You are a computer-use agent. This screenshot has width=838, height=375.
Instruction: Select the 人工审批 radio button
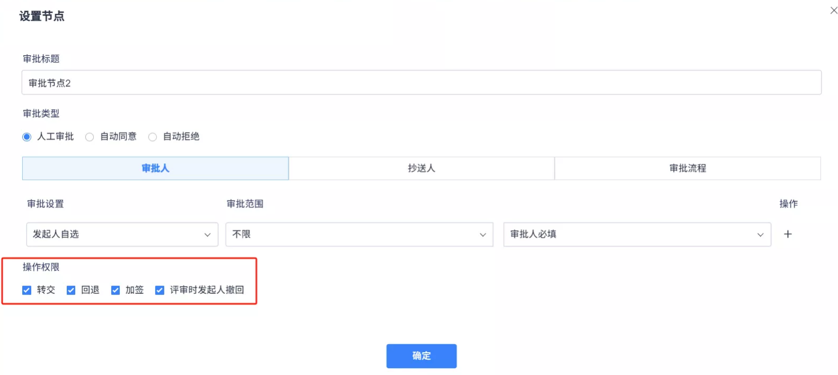point(27,136)
